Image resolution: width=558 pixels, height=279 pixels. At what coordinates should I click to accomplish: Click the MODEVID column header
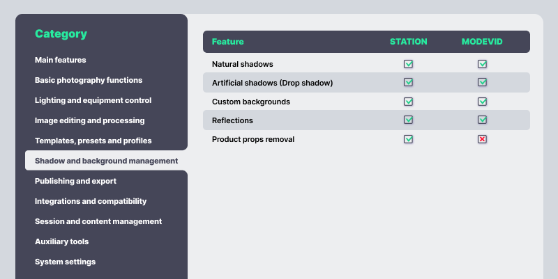pyautogui.click(x=482, y=42)
